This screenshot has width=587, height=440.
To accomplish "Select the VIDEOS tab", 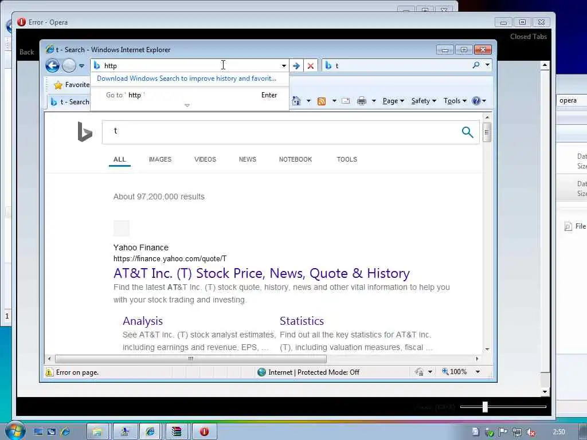I will (205, 159).
